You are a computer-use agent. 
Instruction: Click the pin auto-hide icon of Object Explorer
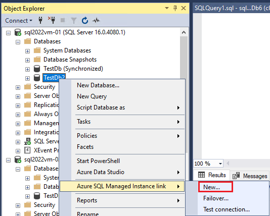(175, 8)
